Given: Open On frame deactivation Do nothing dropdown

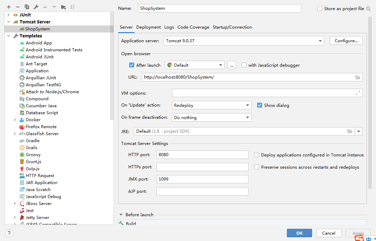Looking at the screenshot, I should point(211,118).
